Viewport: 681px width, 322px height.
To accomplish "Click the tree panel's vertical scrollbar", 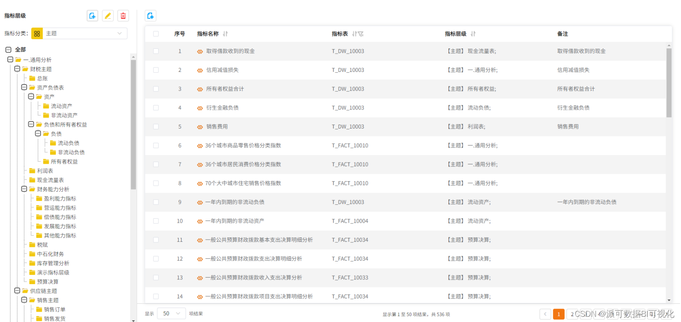I will pyautogui.click(x=133, y=124).
